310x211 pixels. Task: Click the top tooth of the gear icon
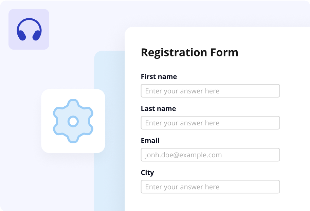coord(73,102)
